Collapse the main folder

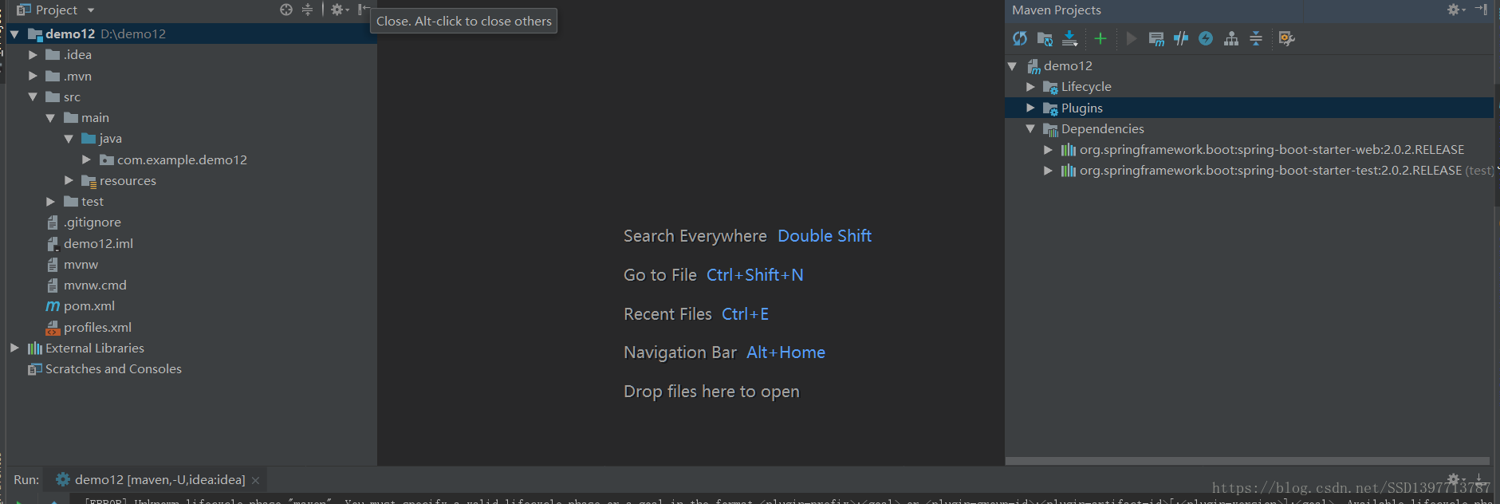[x=50, y=118]
